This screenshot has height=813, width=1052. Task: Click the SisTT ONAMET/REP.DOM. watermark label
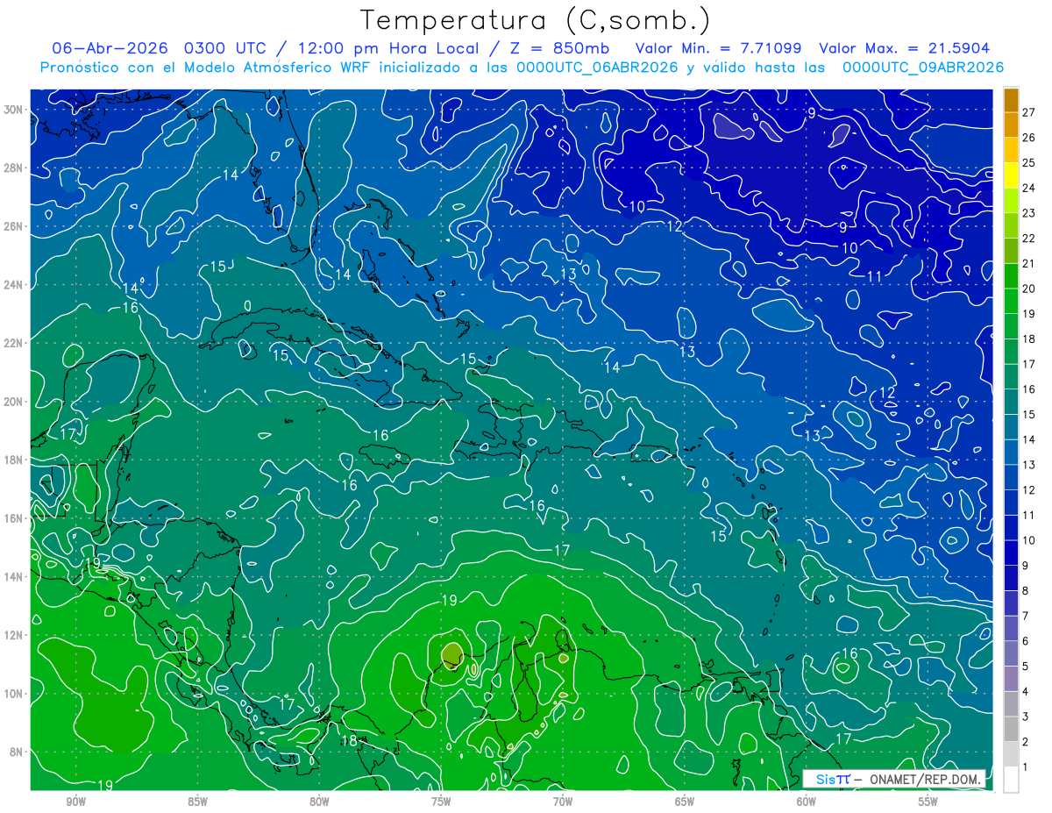pyautogui.click(x=893, y=779)
